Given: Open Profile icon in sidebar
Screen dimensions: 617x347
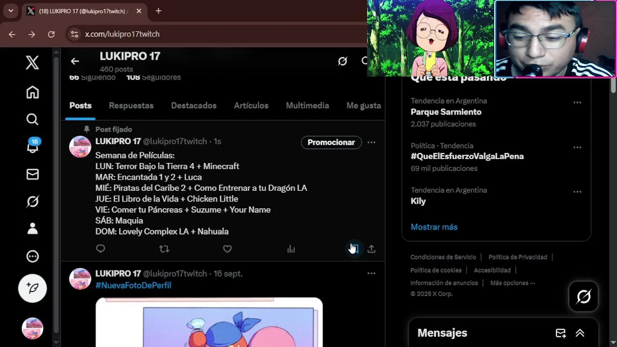Looking at the screenshot, I should (x=32, y=228).
